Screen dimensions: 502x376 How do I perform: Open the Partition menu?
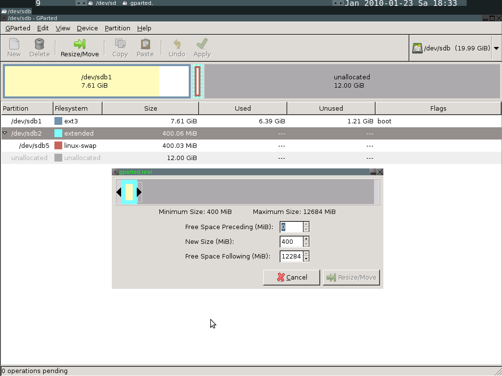click(117, 28)
